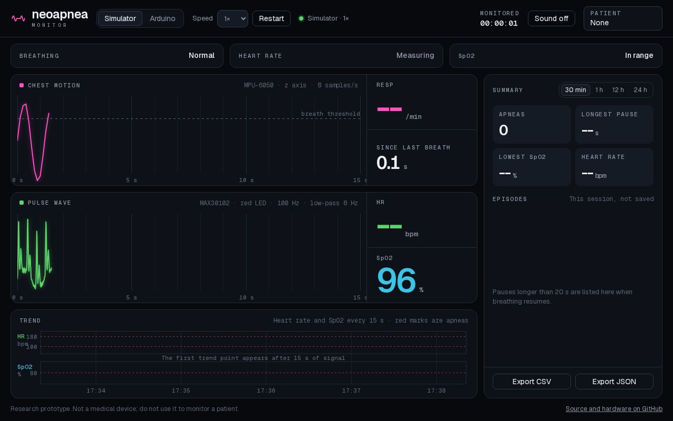Click the "Pauses longer than 20 s" hint
Screen dimensions: 673x421
point(563,297)
